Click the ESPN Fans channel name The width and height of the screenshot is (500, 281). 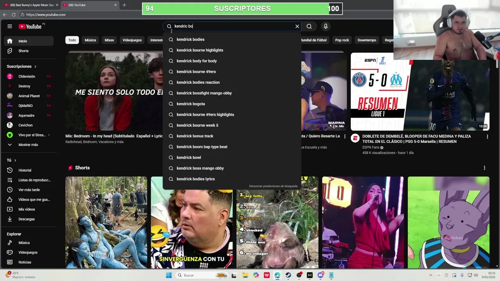[x=371, y=148]
